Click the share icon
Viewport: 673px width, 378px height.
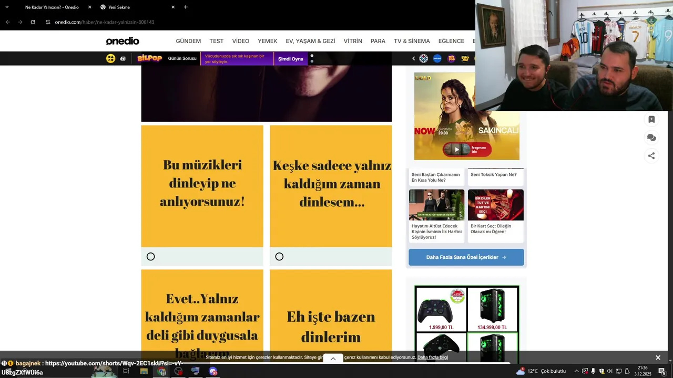click(651, 155)
